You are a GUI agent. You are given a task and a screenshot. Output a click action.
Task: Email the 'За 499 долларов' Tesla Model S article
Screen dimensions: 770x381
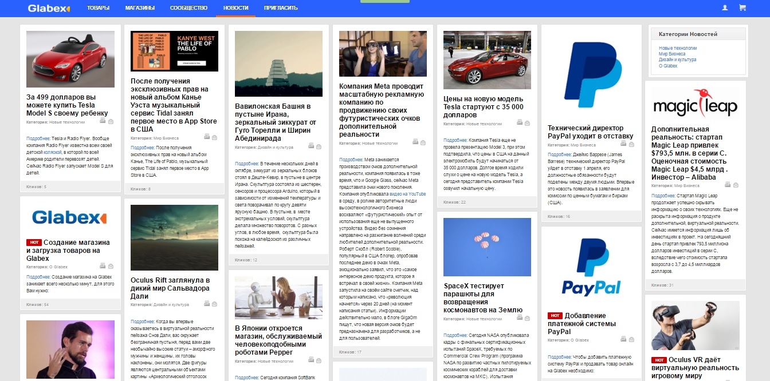pyautogui.click(x=111, y=121)
